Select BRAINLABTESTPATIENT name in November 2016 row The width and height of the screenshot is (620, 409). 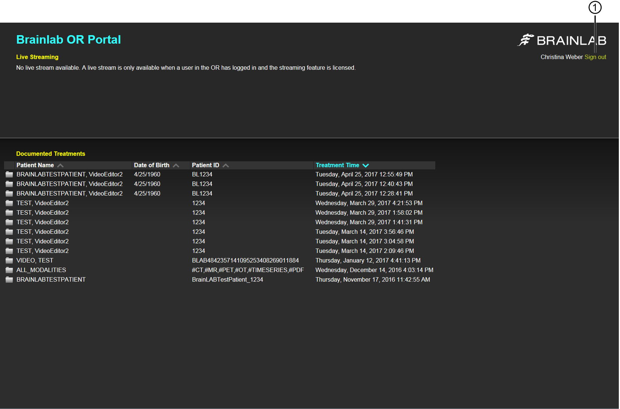coord(51,279)
